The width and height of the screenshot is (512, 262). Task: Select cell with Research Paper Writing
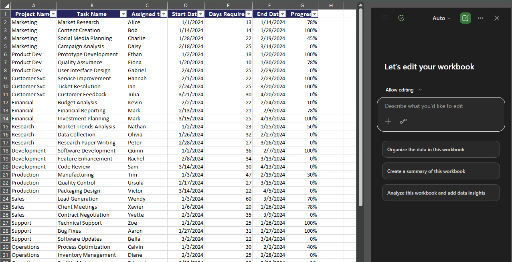[x=92, y=142]
